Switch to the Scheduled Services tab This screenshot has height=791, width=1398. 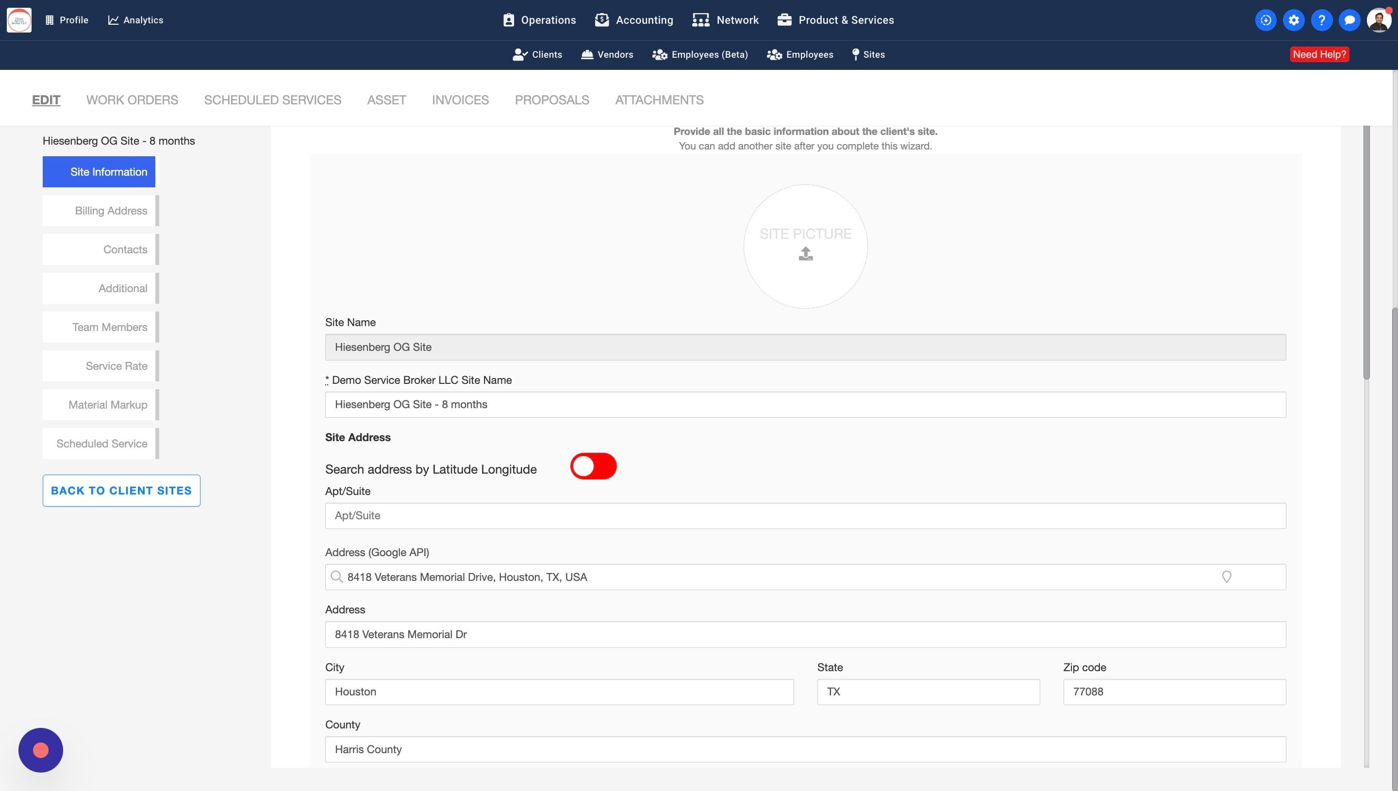[x=272, y=100]
